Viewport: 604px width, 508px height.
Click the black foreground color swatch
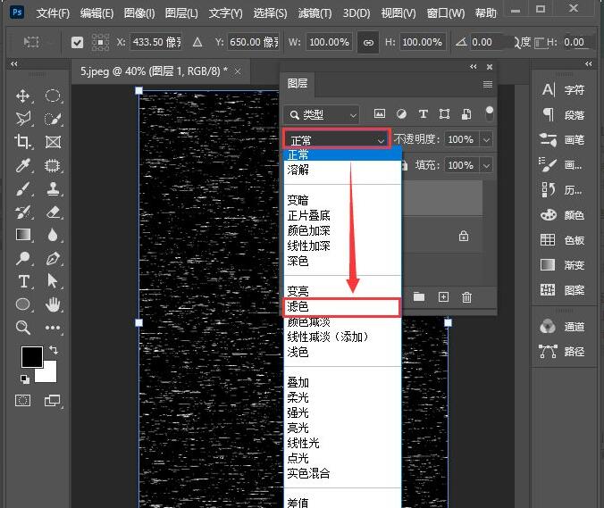[x=32, y=355]
